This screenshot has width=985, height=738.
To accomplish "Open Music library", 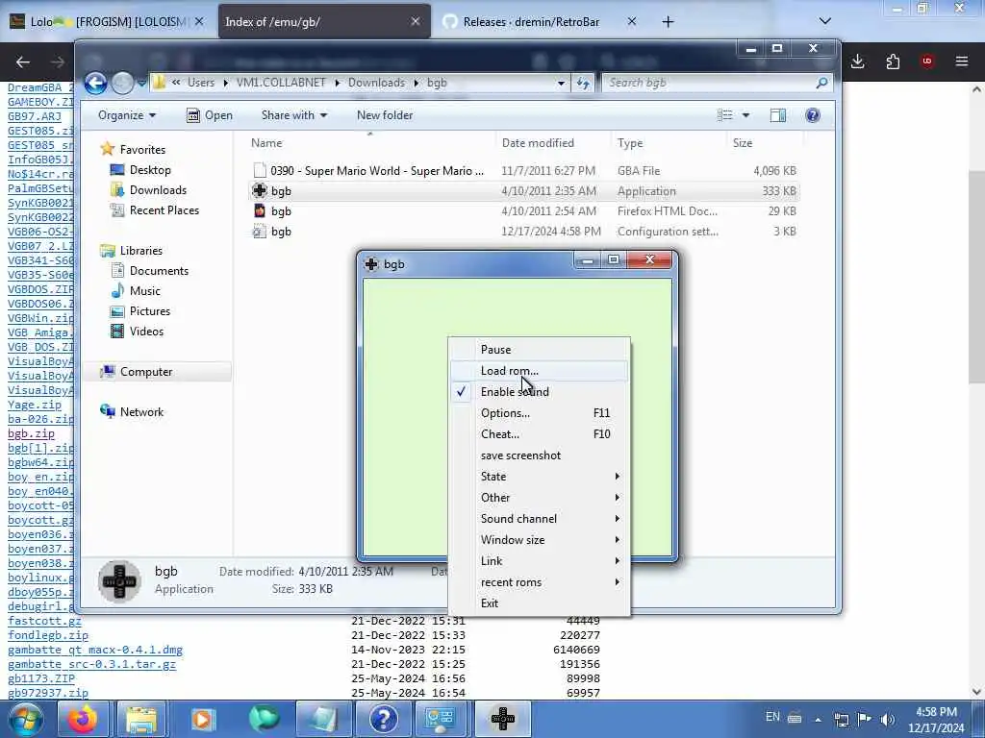I will click(x=144, y=291).
